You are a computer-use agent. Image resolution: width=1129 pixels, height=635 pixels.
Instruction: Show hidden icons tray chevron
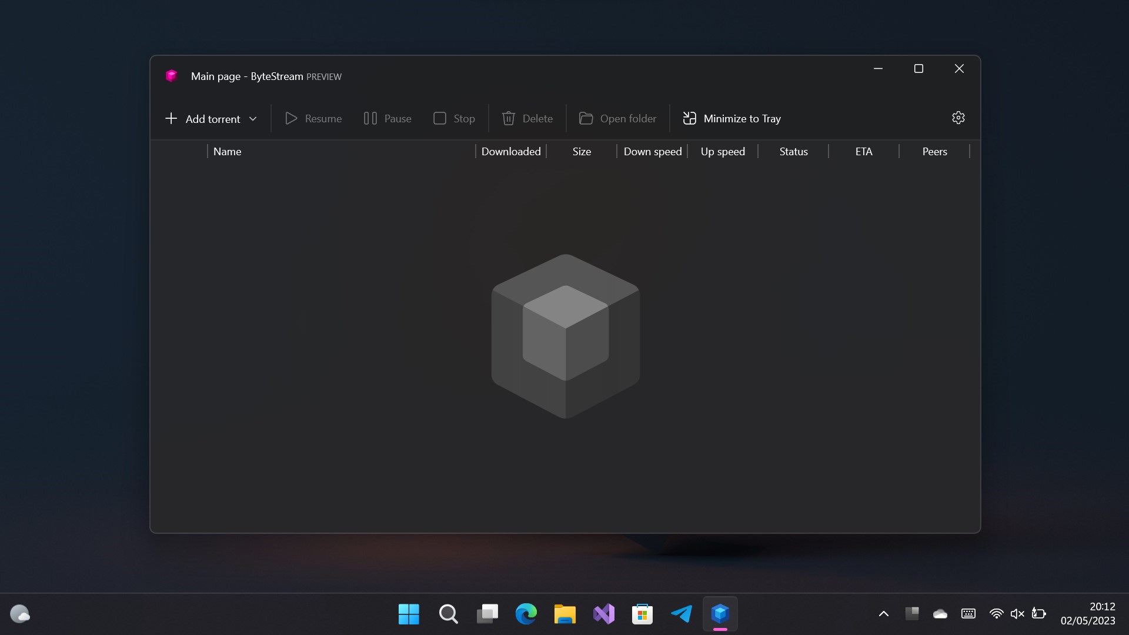883,614
